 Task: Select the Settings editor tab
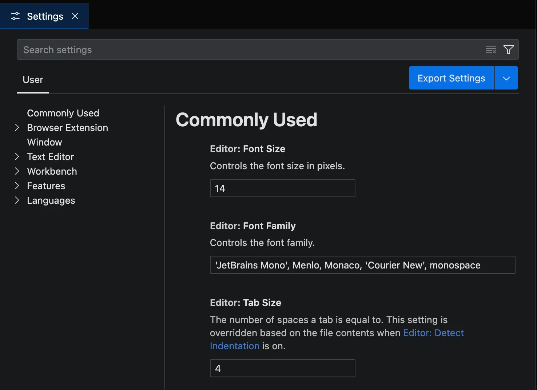(x=45, y=16)
